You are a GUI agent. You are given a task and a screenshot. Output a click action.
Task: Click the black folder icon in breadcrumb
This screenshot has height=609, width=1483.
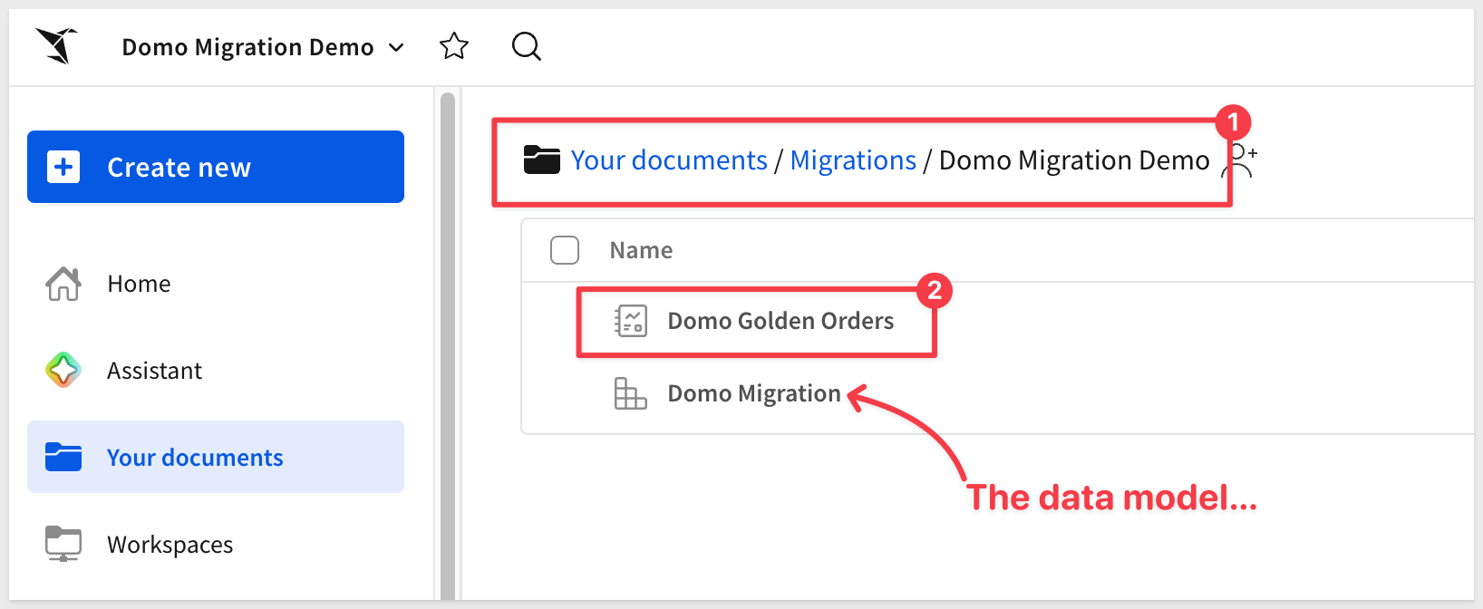tap(542, 159)
